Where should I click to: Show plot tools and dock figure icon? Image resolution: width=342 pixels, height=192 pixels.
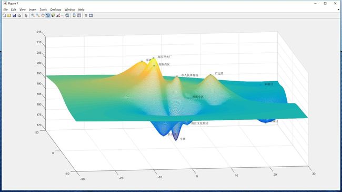click(x=90, y=15)
